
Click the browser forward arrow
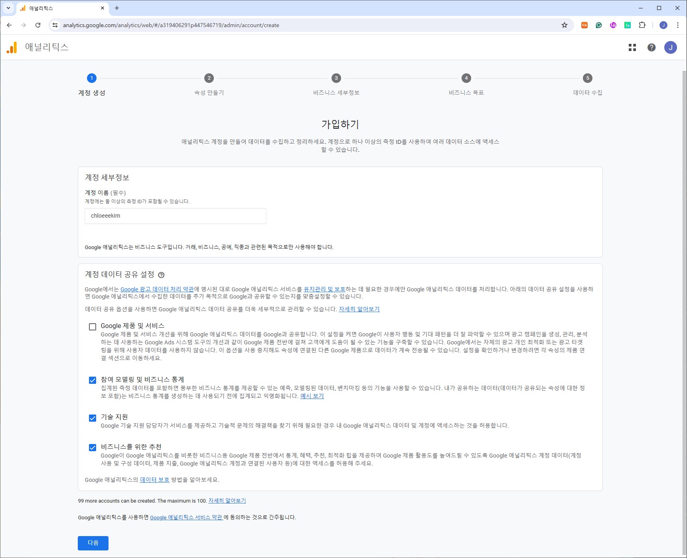24,25
